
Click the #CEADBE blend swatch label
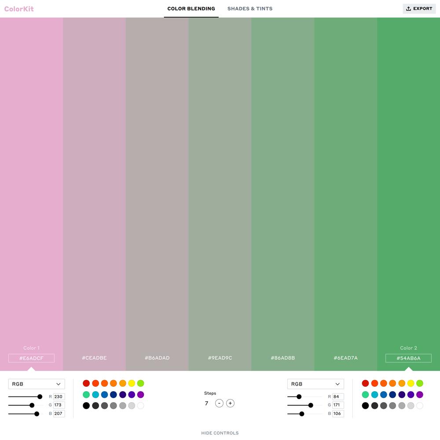[x=94, y=358]
